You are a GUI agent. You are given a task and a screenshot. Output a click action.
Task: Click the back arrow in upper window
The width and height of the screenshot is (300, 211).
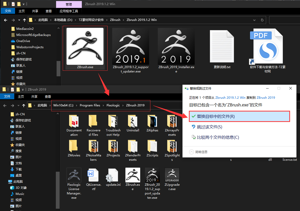point(6,20)
